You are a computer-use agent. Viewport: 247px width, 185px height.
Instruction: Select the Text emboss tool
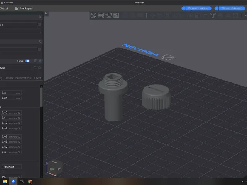tap(213, 15)
